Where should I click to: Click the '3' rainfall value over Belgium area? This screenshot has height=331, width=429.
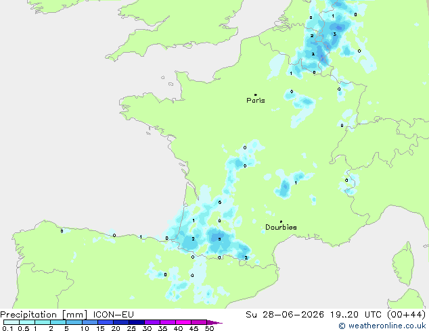coord(335,34)
